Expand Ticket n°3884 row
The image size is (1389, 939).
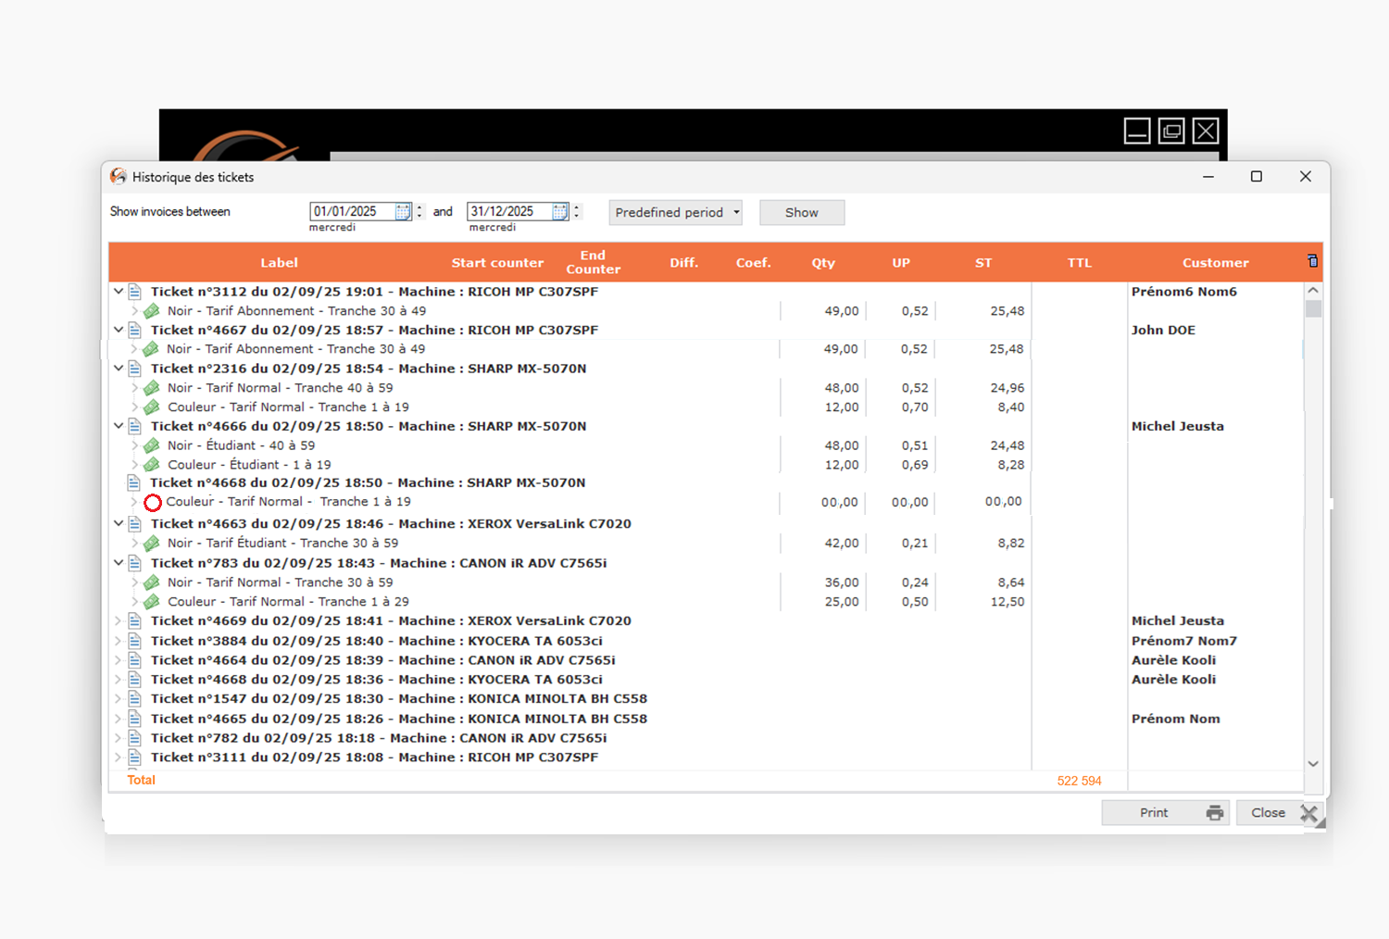118,641
